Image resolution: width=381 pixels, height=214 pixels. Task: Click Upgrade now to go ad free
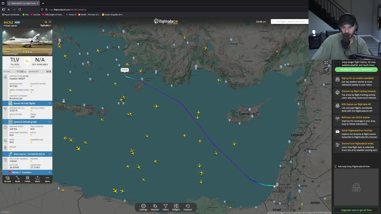click(356, 210)
